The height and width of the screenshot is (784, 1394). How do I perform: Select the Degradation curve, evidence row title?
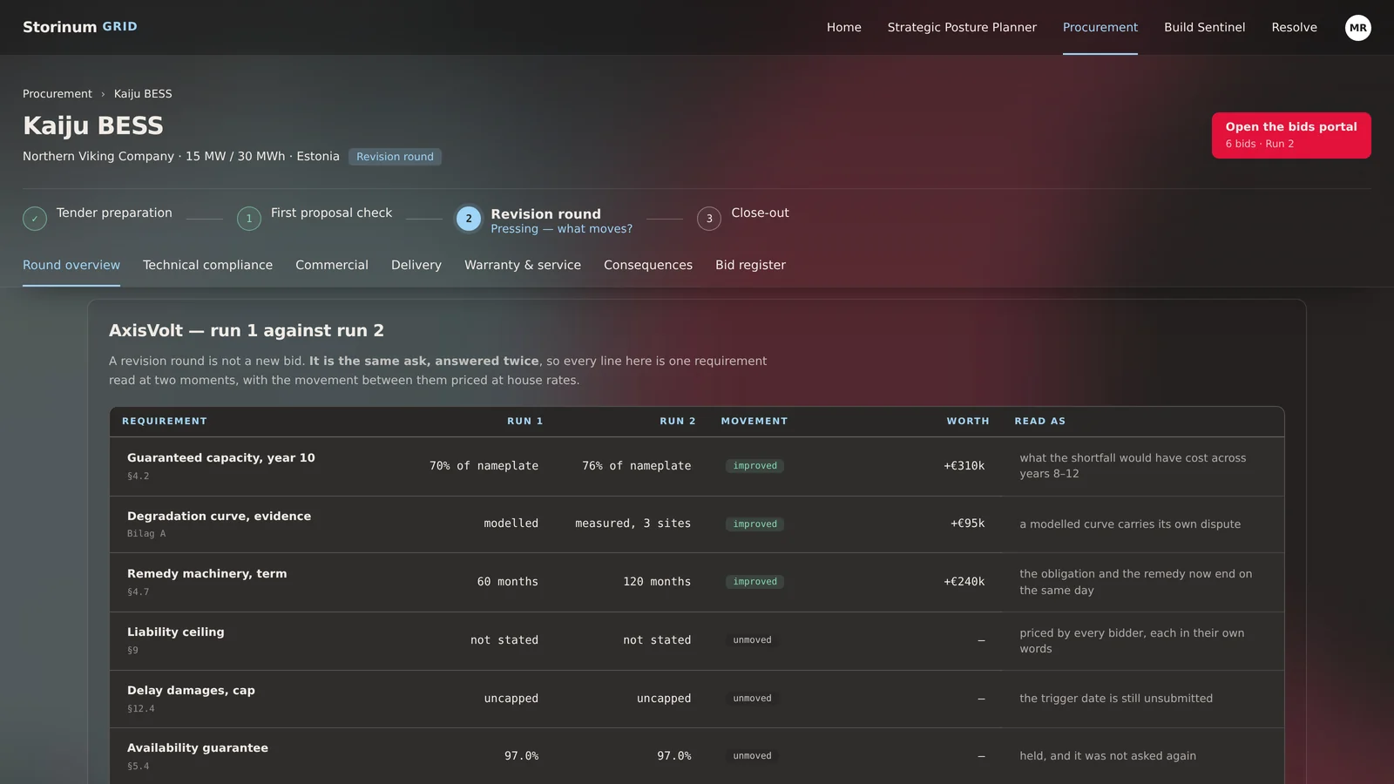(219, 516)
